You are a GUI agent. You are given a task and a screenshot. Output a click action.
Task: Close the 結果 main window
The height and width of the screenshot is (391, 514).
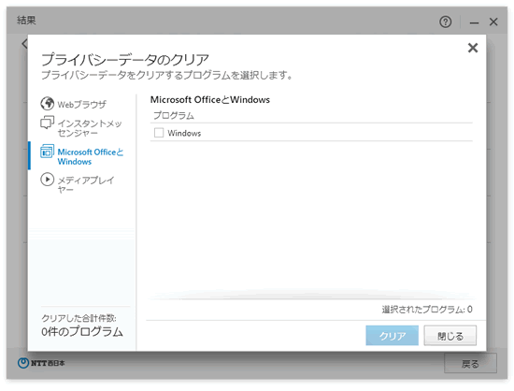click(493, 22)
